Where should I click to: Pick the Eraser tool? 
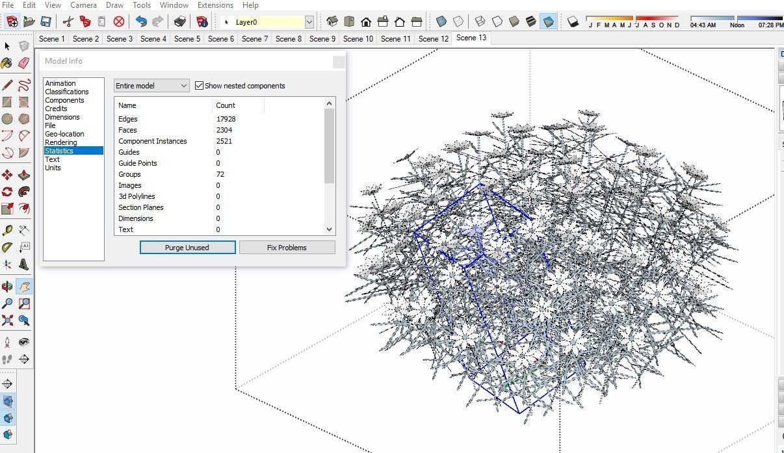coord(24,63)
